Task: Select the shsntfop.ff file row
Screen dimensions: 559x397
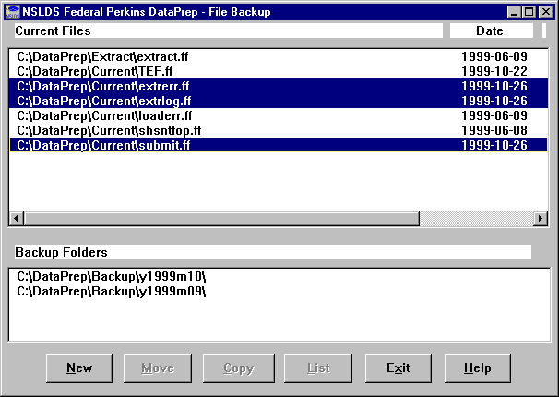Action: coord(279,130)
